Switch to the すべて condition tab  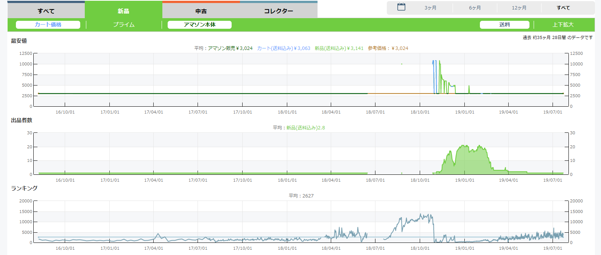coord(46,11)
